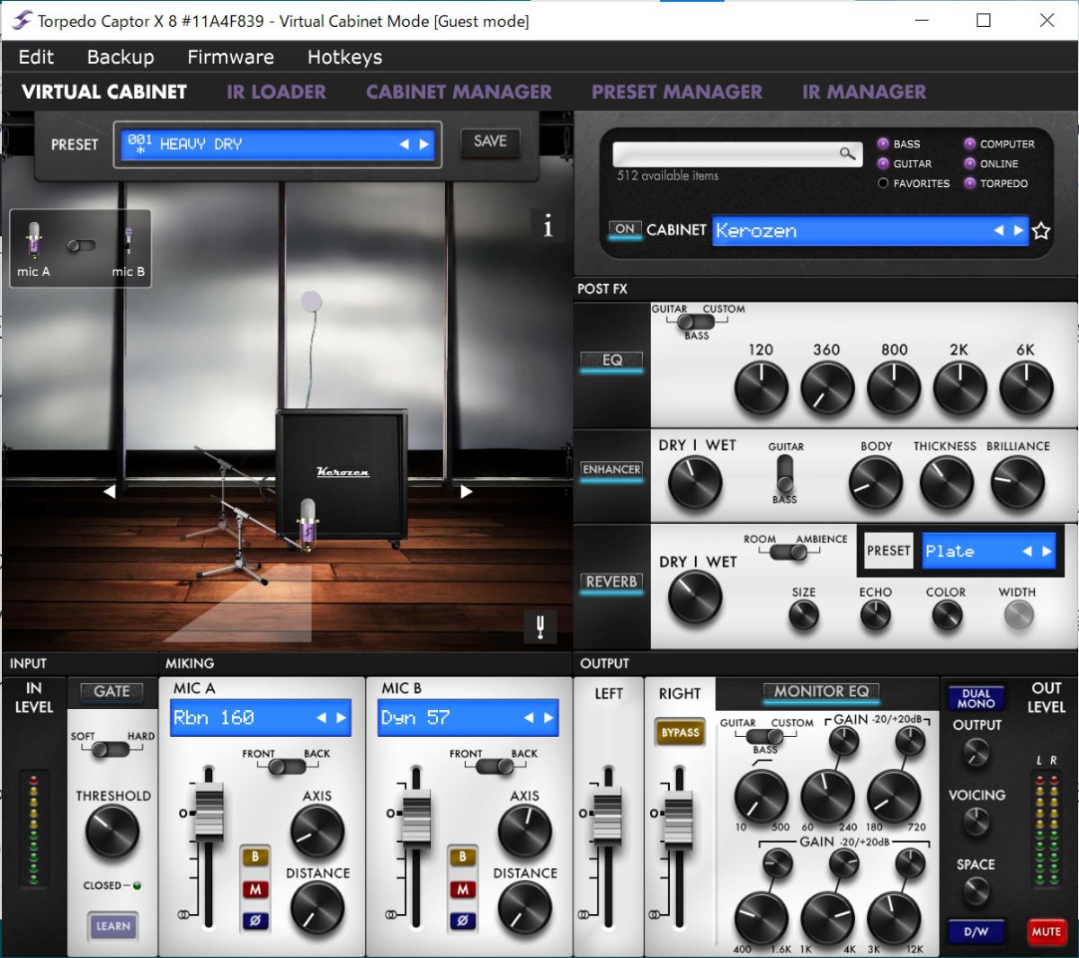Mute Mic B with the red M button
1079x958 pixels.
click(x=463, y=890)
